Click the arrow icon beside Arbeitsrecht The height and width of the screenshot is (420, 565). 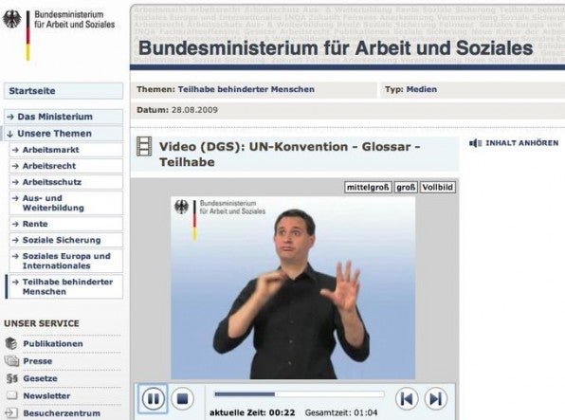[15, 166]
